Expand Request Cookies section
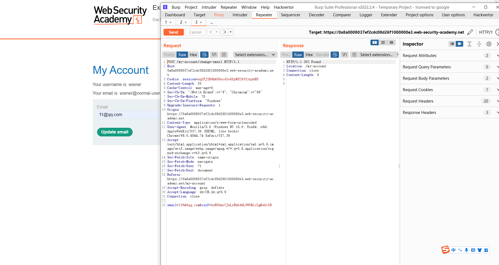 pyautogui.click(x=449, y=90)
